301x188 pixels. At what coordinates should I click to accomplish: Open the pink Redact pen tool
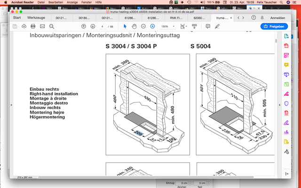tap(286, 94)
